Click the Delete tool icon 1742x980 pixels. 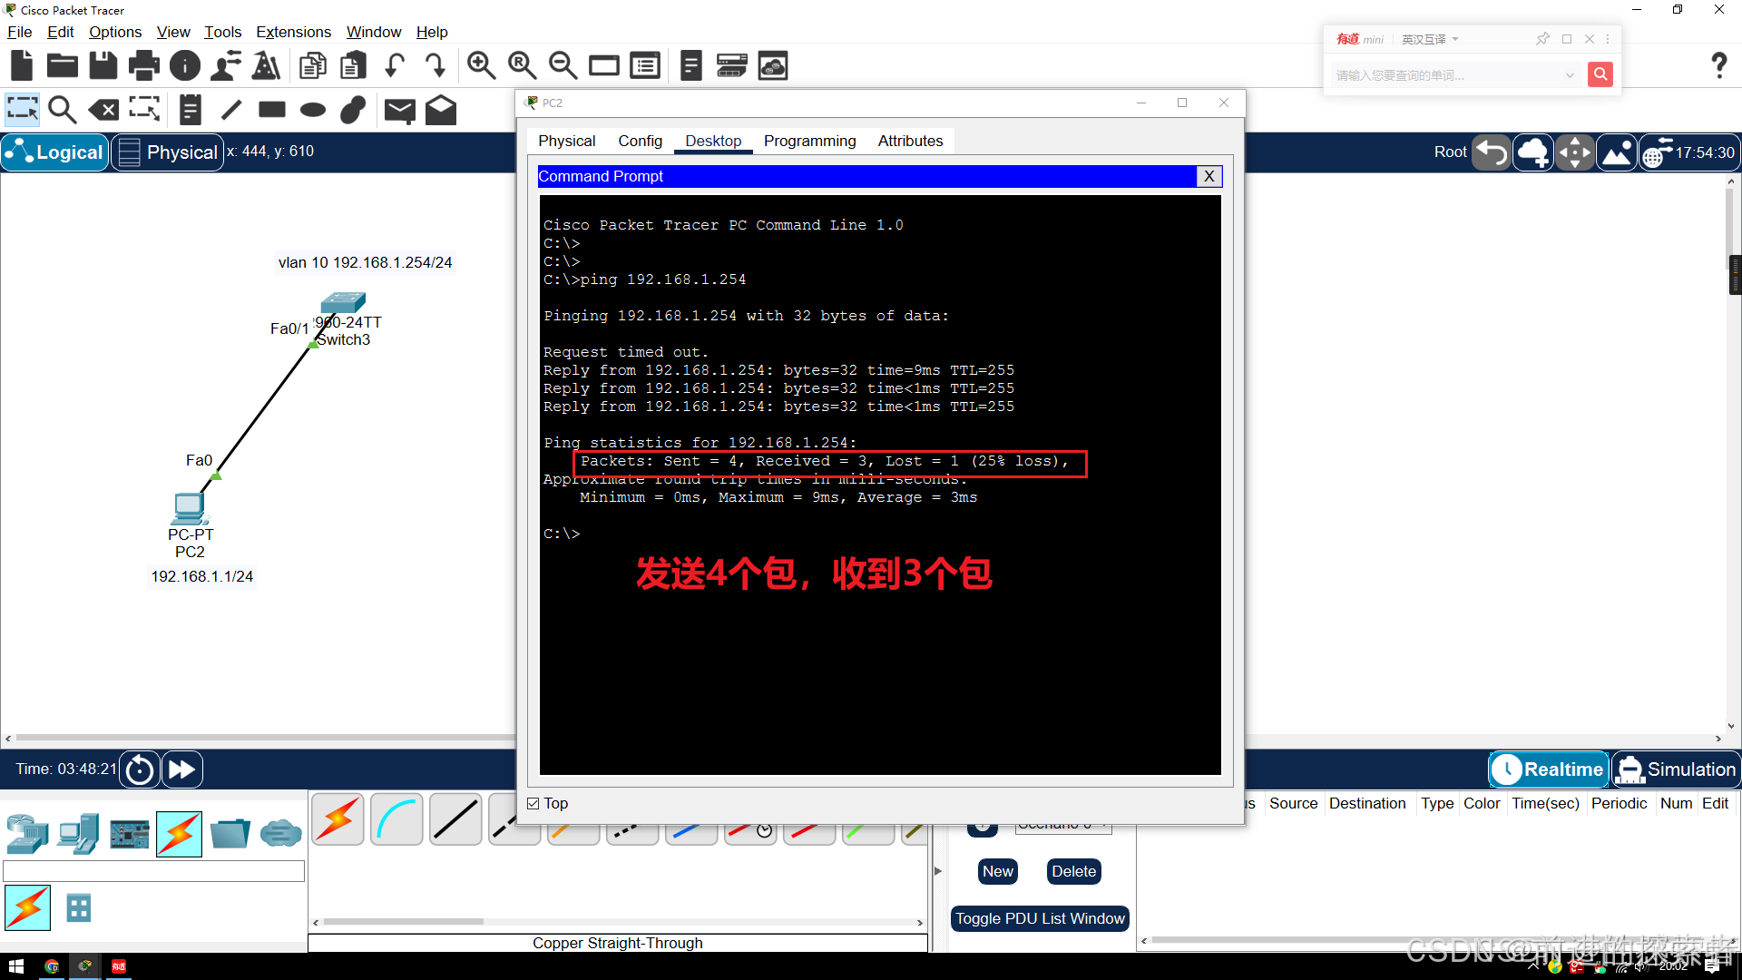click(103, 110)
